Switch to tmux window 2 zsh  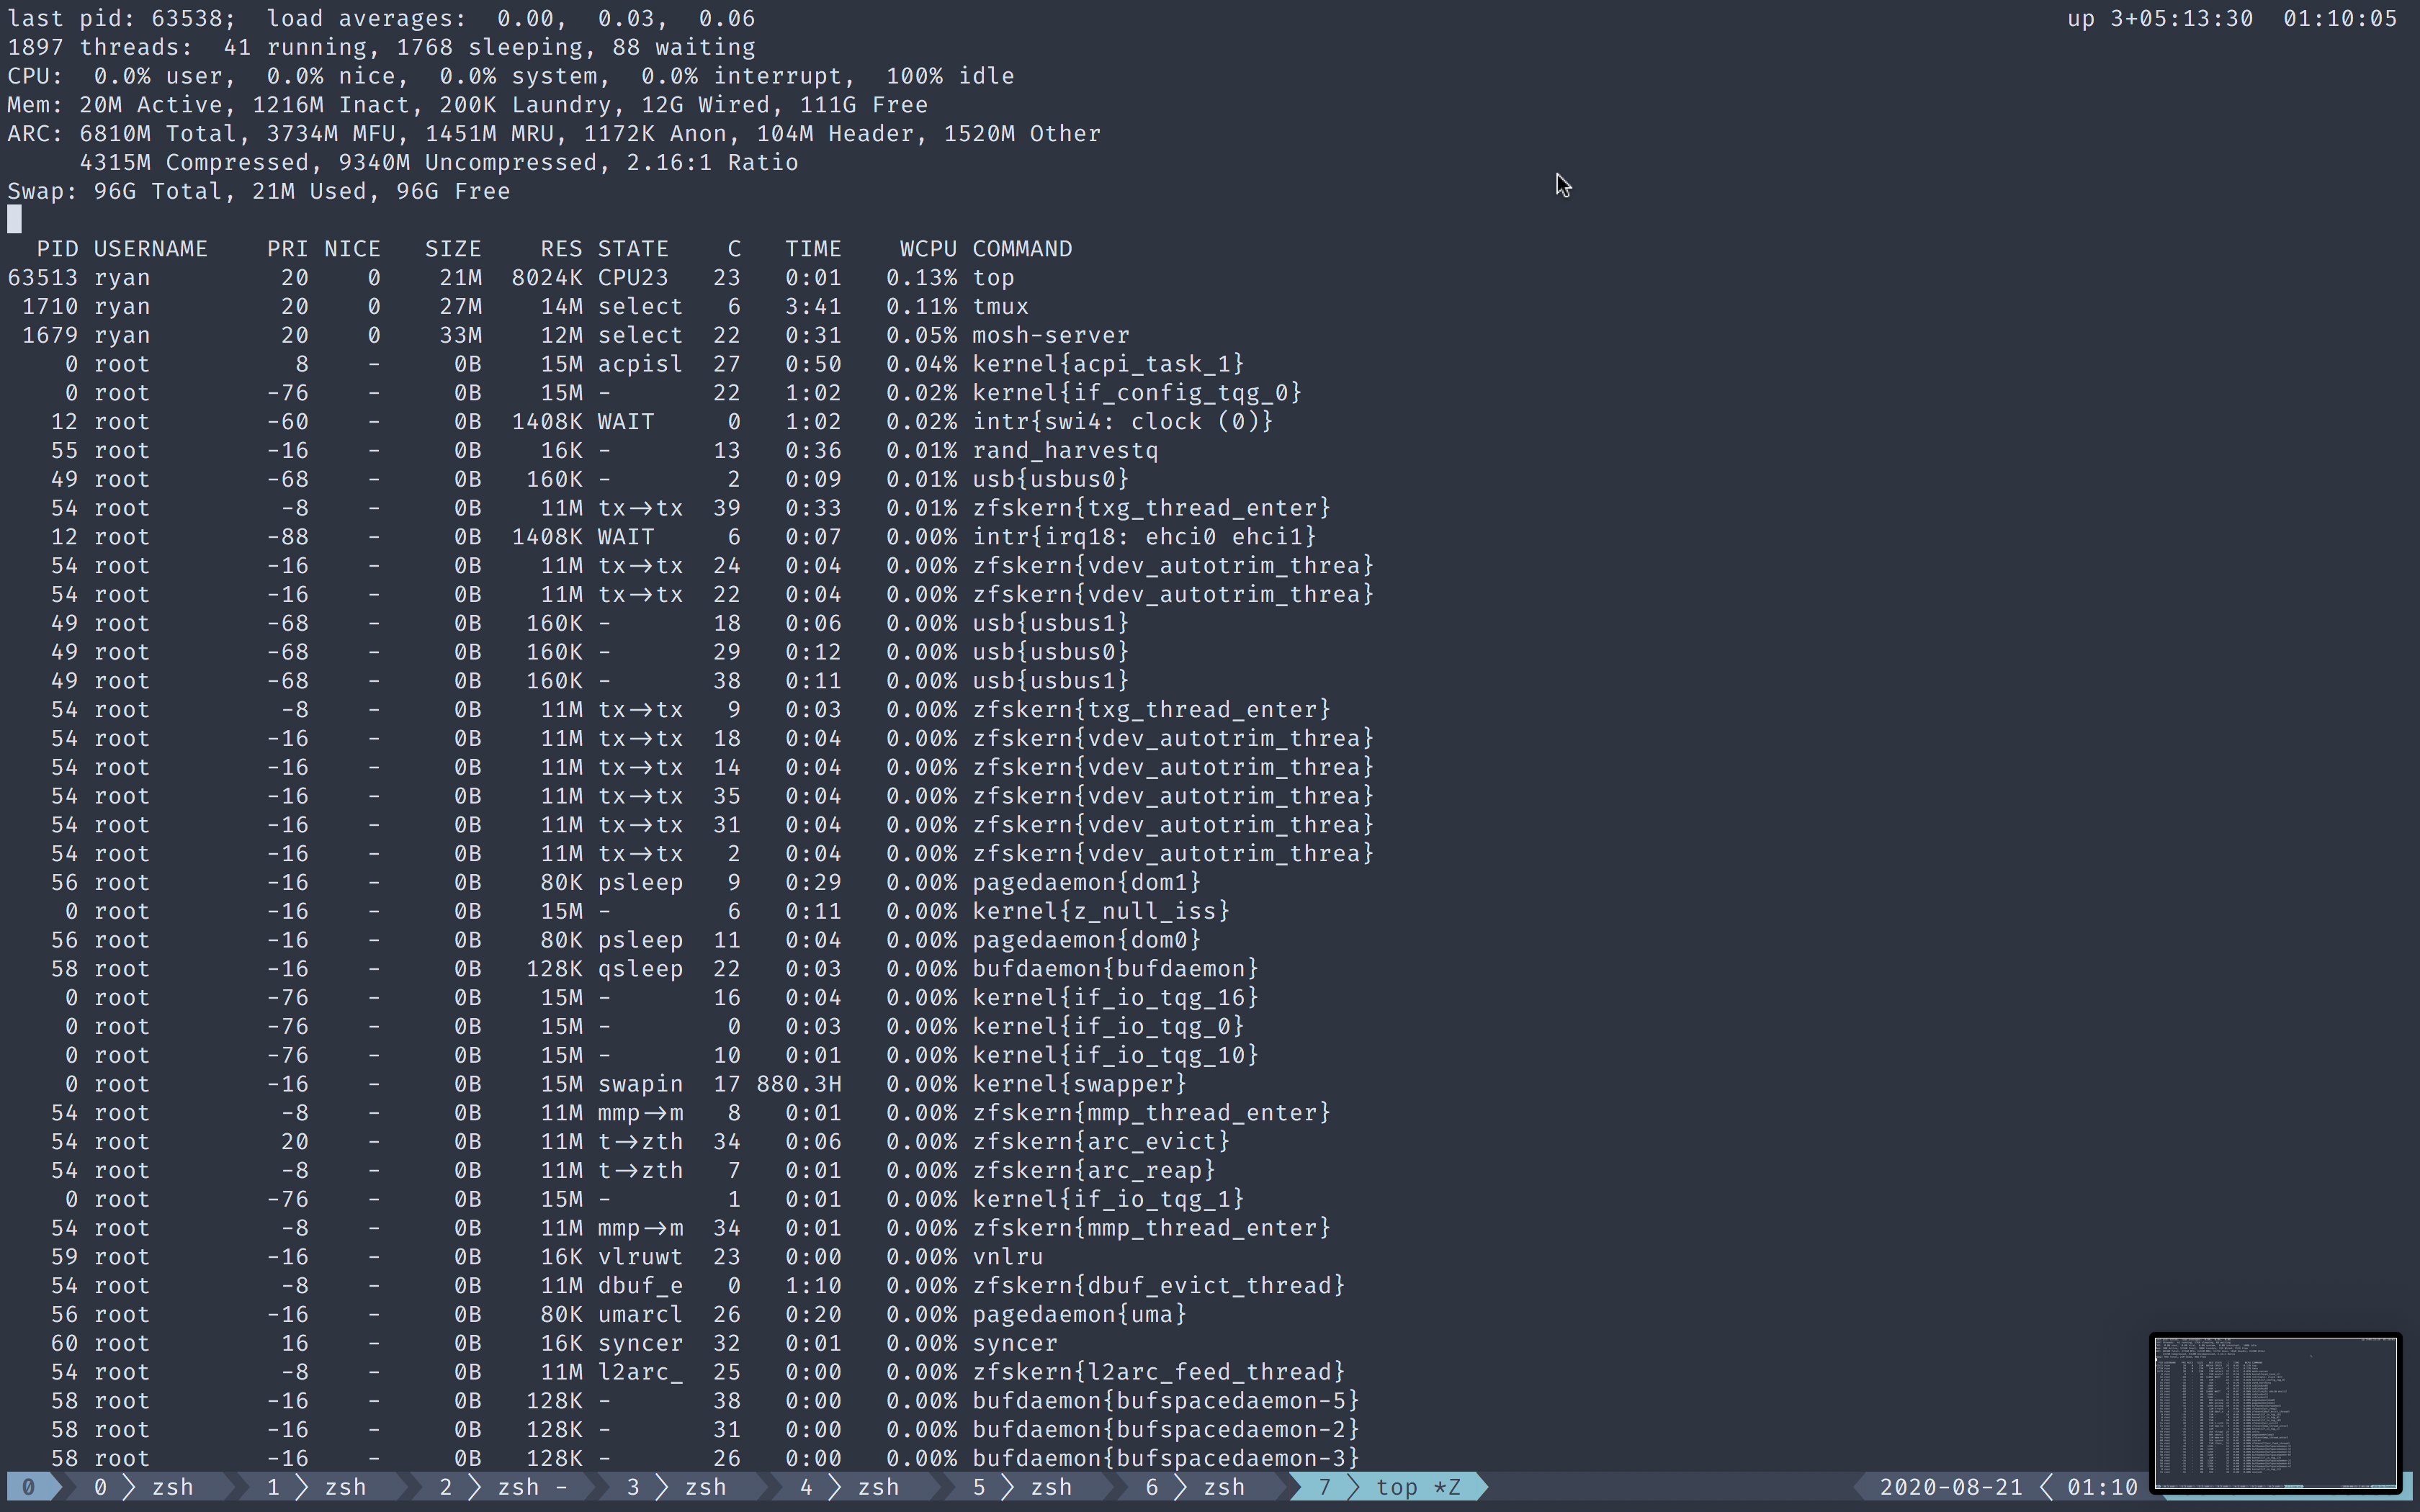[503, 1487]
